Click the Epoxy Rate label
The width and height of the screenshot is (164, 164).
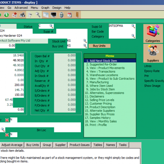click(152, 71)
